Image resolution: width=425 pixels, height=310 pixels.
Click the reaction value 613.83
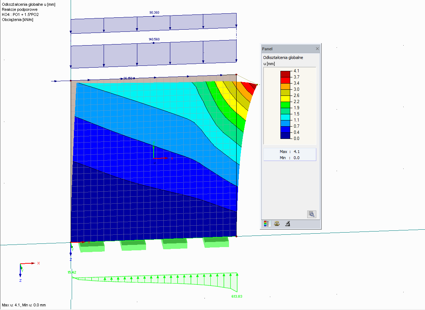237,297
